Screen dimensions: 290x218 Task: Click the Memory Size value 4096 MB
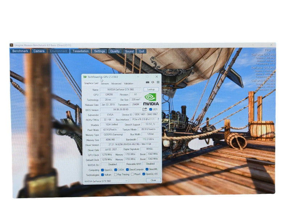pyautogui.click(x=110, y=140)
